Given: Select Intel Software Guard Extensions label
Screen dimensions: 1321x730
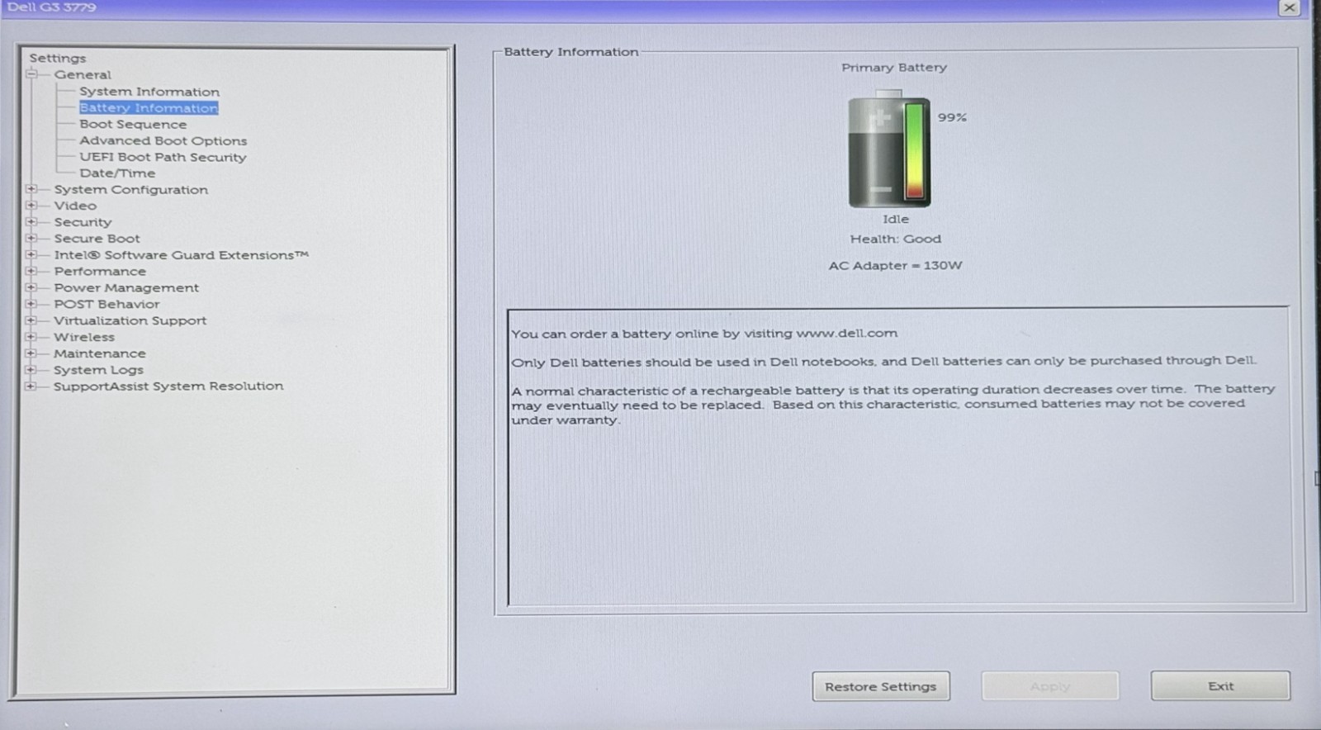Looking at the screenshot, I should click(x=181, y=255).
